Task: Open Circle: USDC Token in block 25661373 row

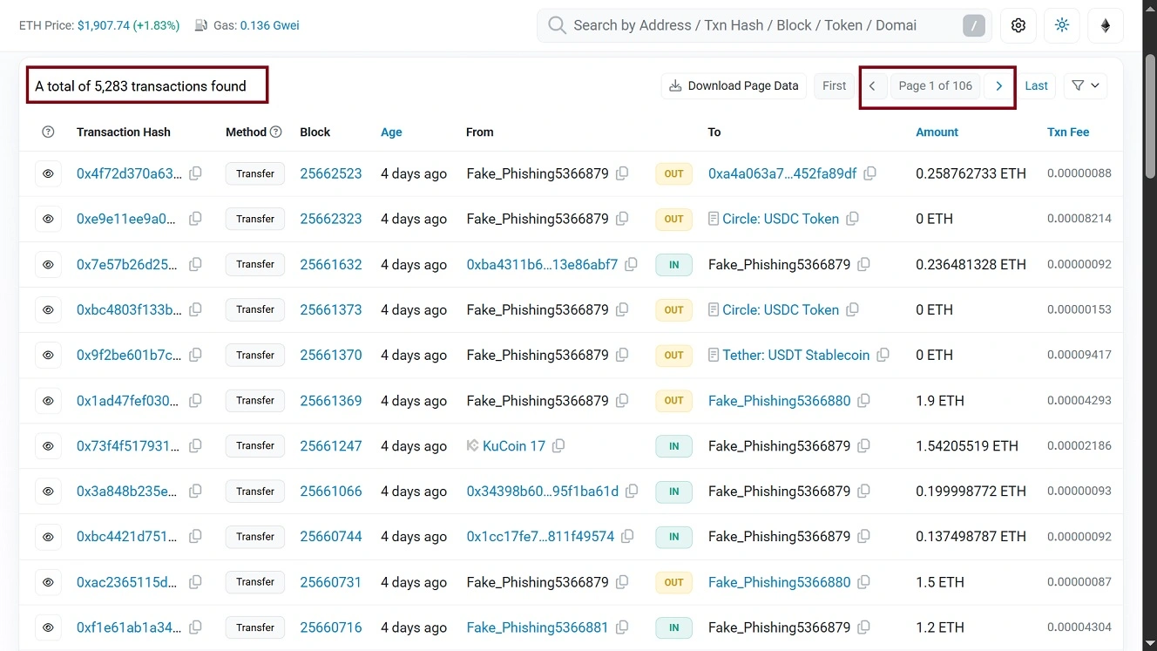Action: tap(781, 309)
